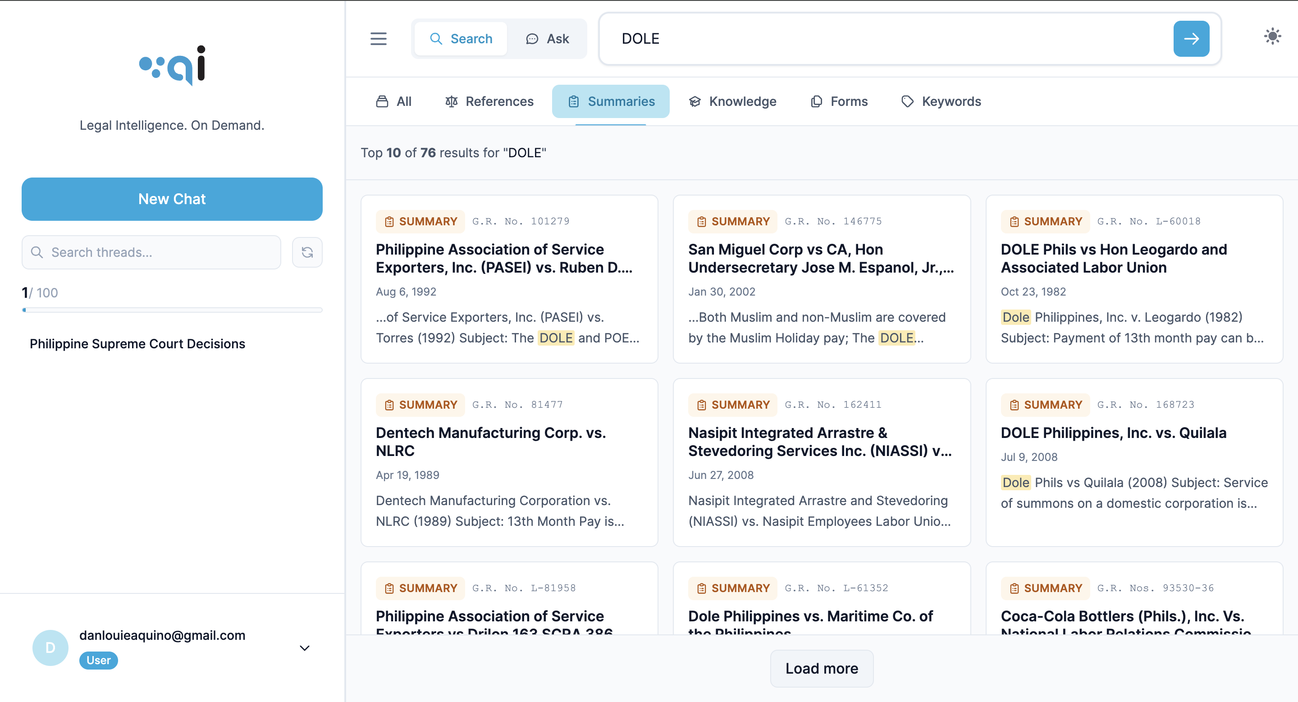Click the Search threads input field

coord(151,252)
